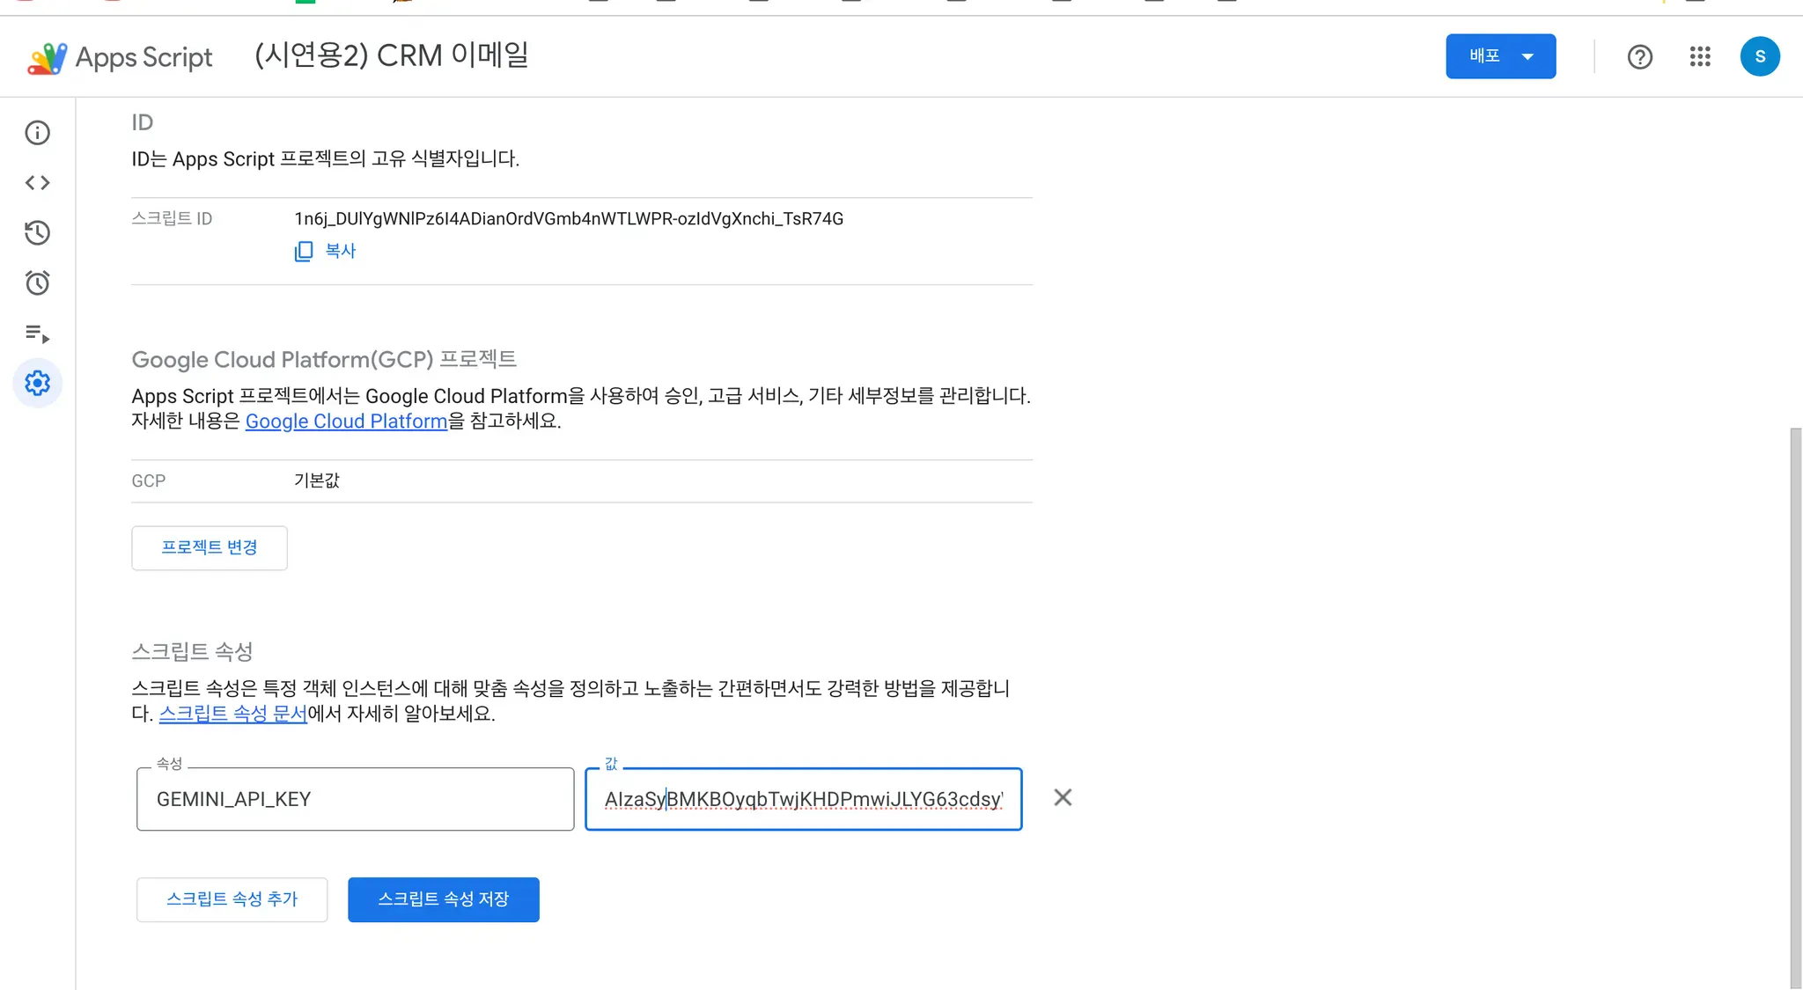The height and width of the screenshot is (990, 1803).
Task: Open the project Overview panel
Action: click(x=37, y=132)
